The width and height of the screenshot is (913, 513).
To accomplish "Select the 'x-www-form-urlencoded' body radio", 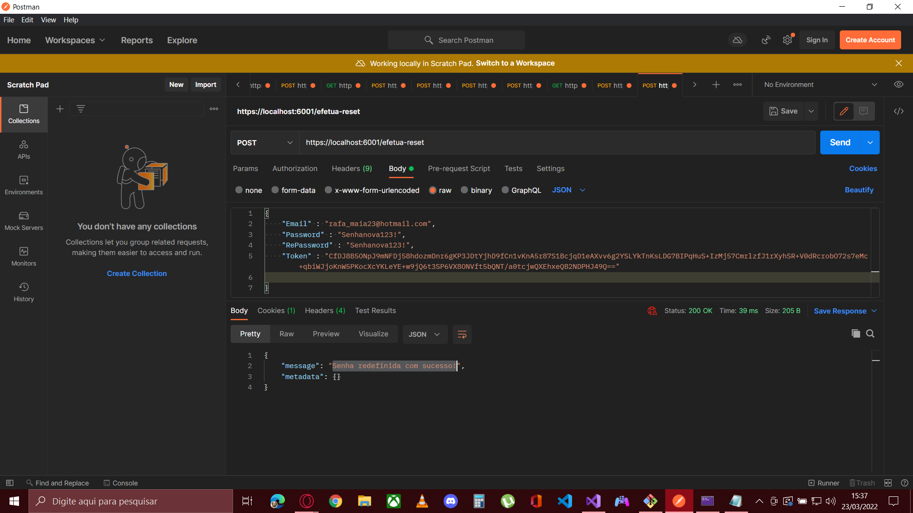I will pyautogui.click(x=328, y=190).
